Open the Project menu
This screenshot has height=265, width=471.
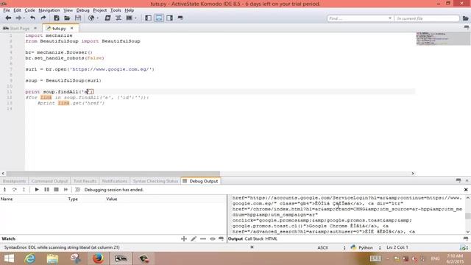[x=100, y=10]
